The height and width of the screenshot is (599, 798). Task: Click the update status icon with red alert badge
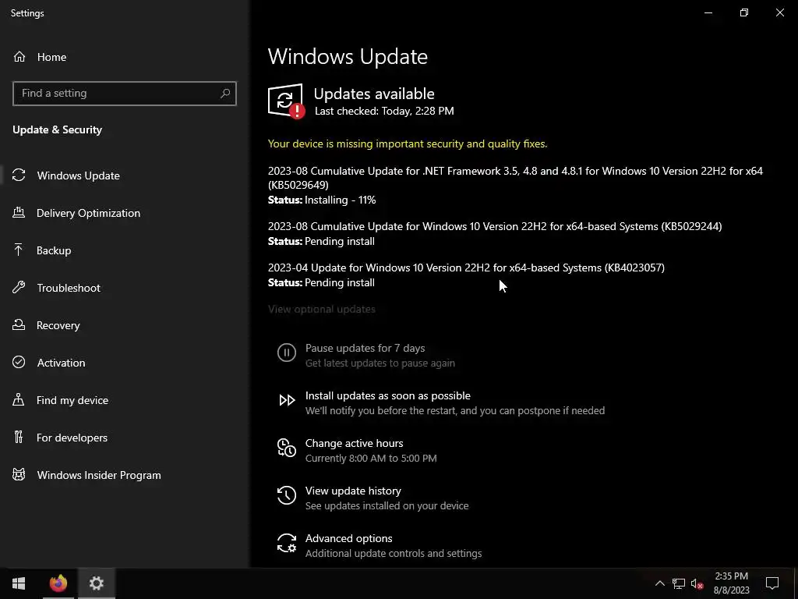(x=286, y=101)
